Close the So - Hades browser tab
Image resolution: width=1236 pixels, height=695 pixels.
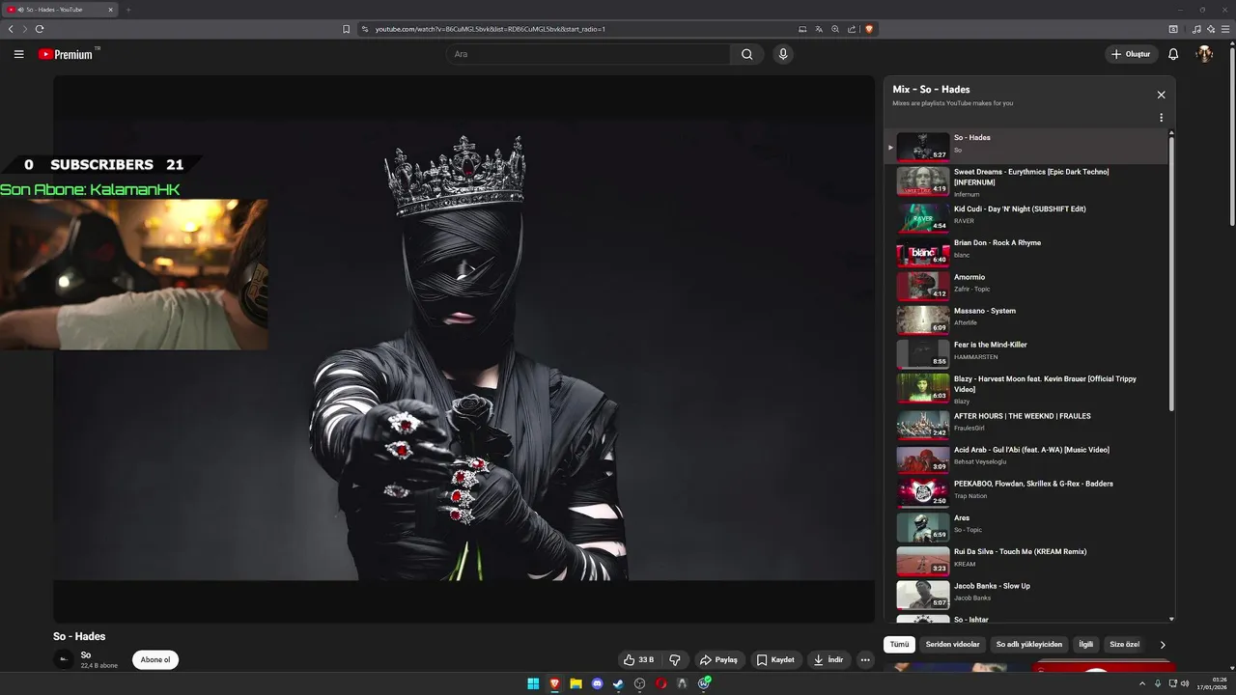click(x=110, y=10)
